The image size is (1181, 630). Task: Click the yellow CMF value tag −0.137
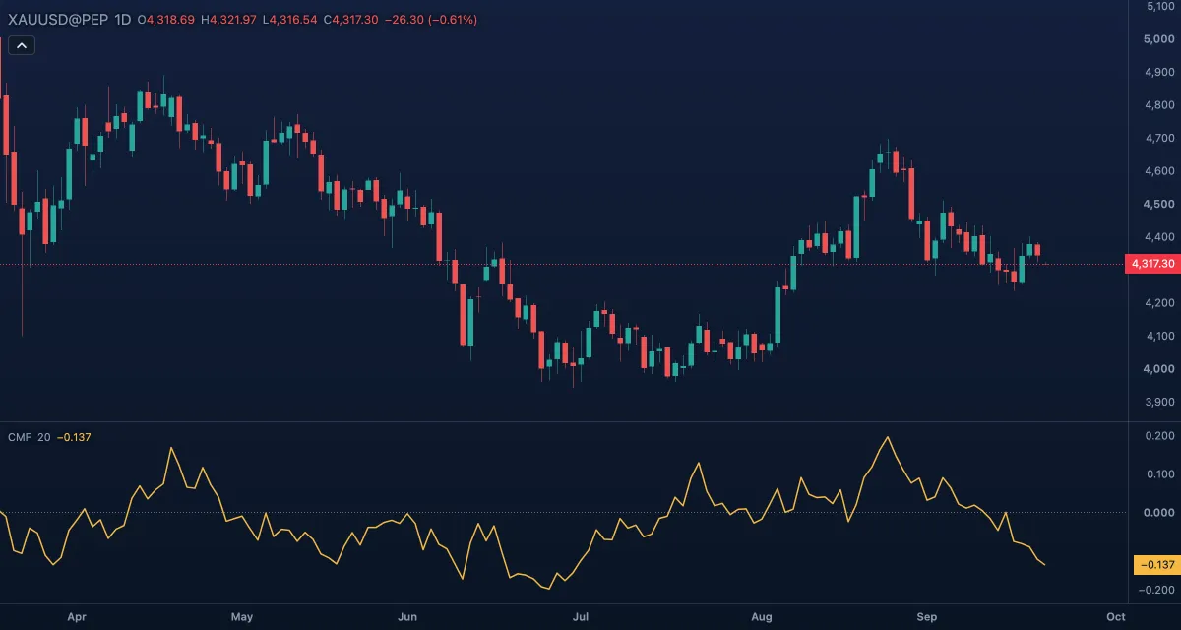tap(1155, 564)
